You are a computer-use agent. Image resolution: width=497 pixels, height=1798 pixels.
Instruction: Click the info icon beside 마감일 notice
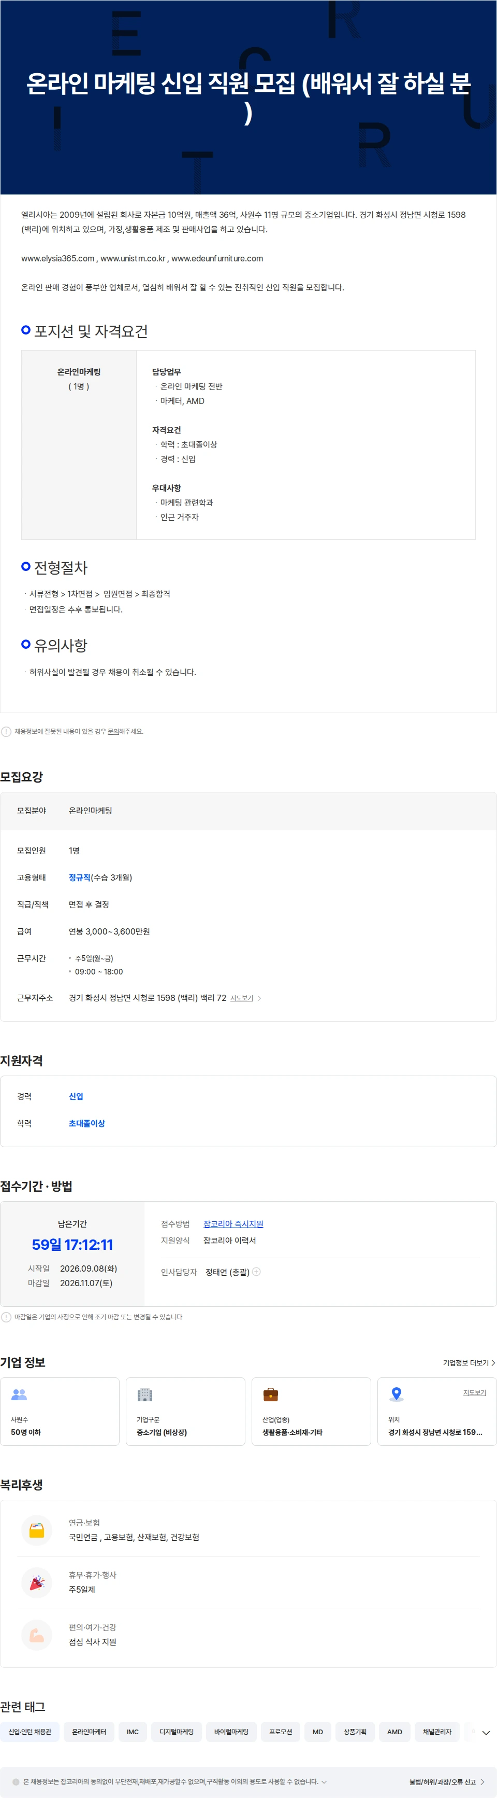pyautogui.click(x=6, y=1317)
